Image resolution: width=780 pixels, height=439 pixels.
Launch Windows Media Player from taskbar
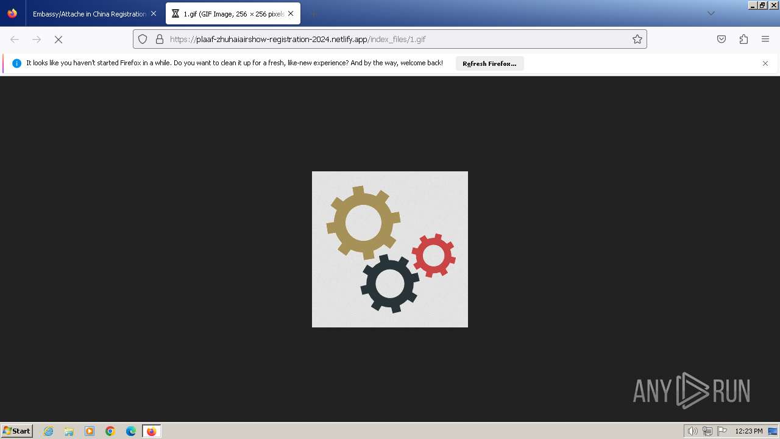coord(90,431)
